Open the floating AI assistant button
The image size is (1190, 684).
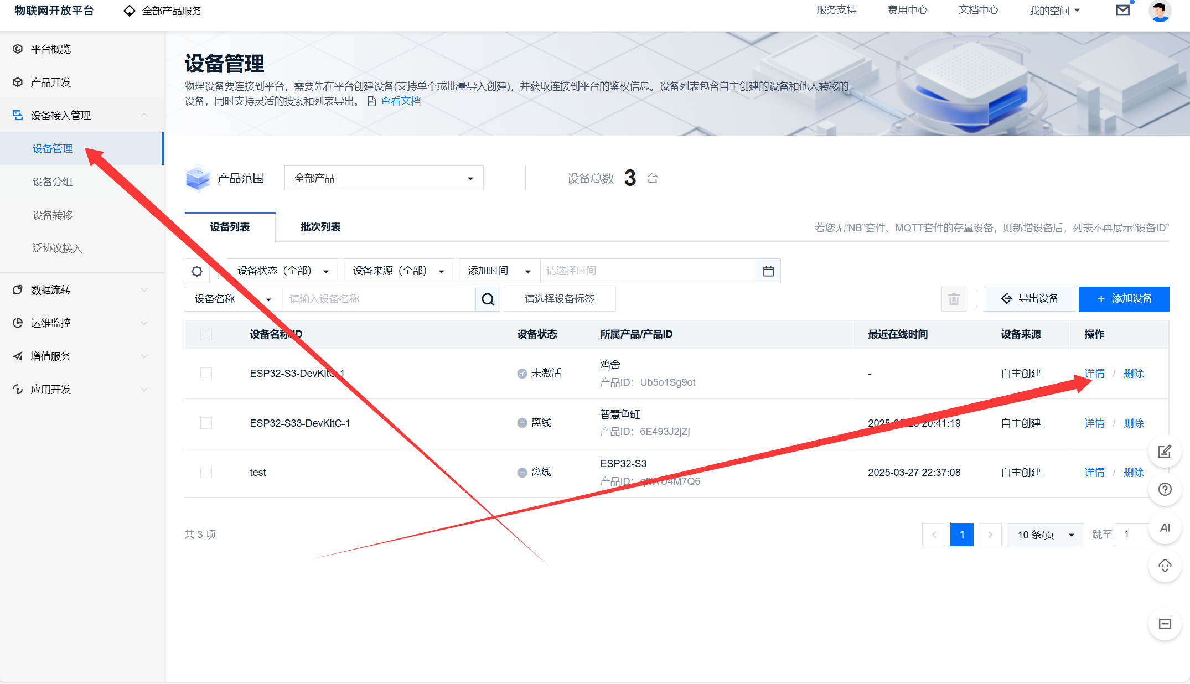point(1165,528)
